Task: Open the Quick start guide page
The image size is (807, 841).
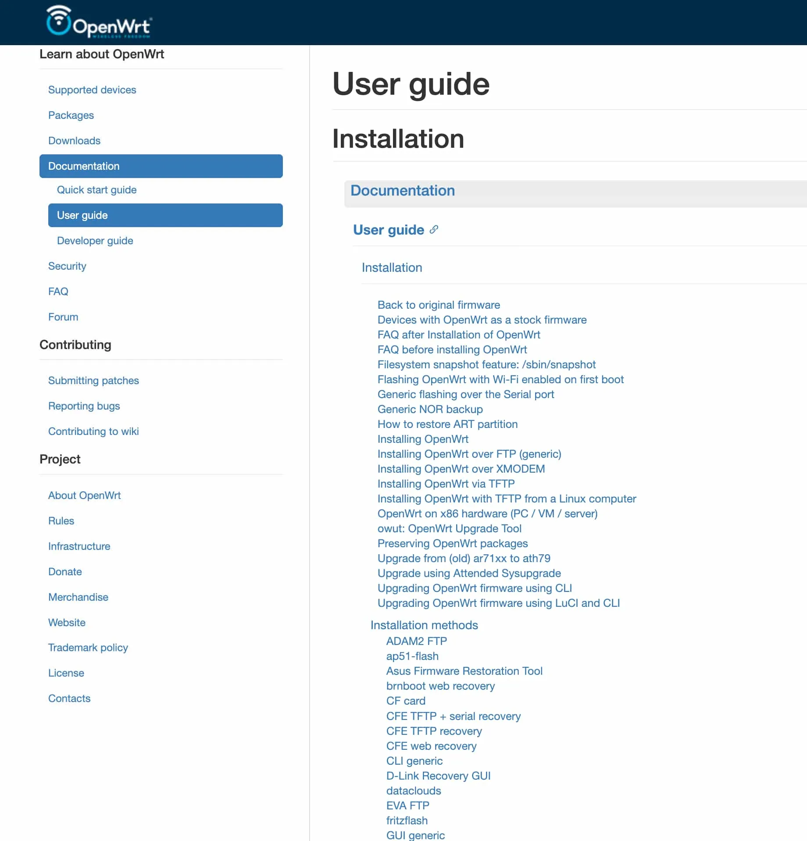Action: pos(96,189)
